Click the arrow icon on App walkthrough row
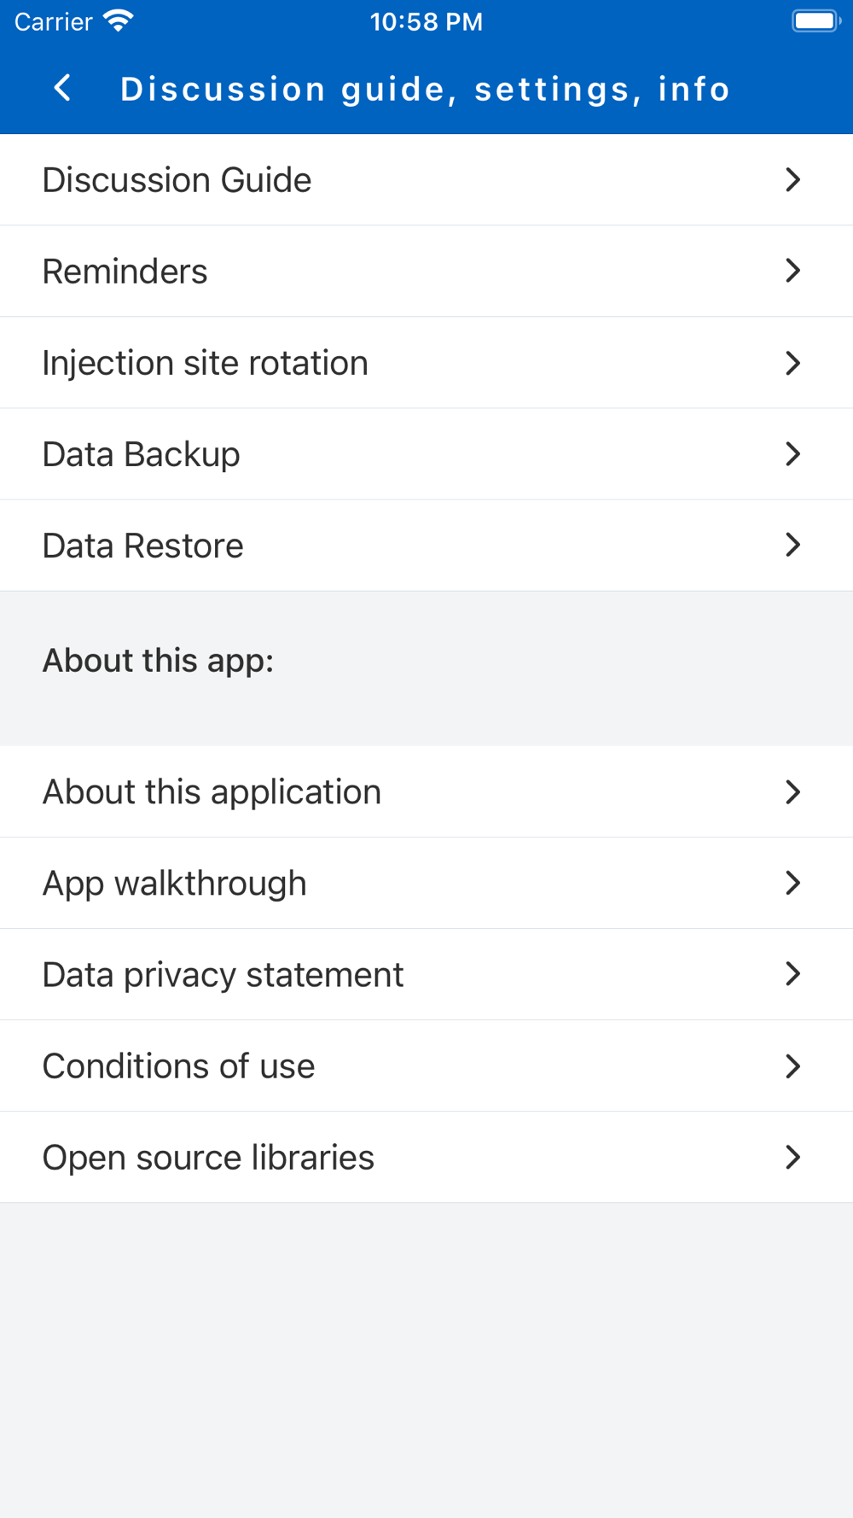This screenshot has height=1518, width=853. point(792,882)
